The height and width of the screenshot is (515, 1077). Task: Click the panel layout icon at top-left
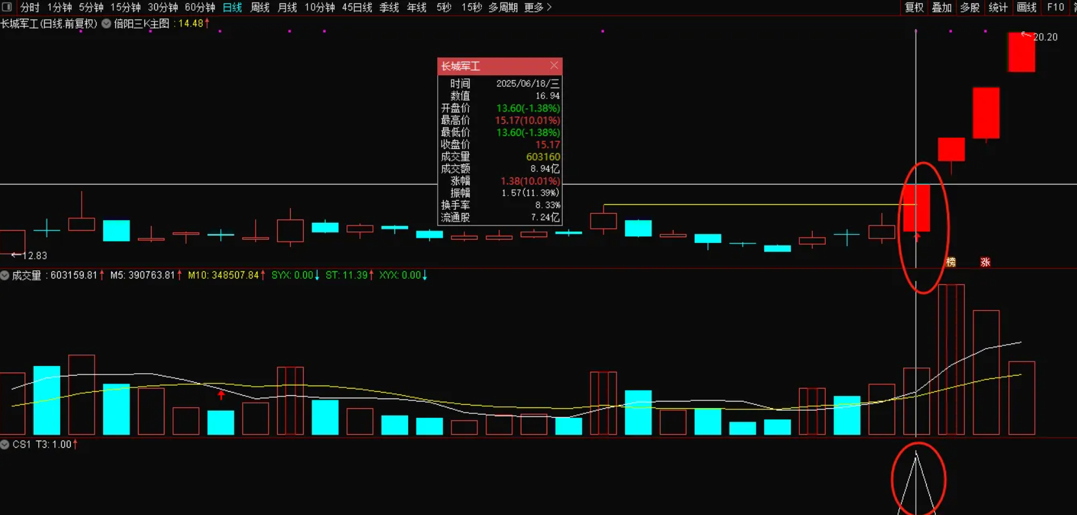[x=7, y=7]
